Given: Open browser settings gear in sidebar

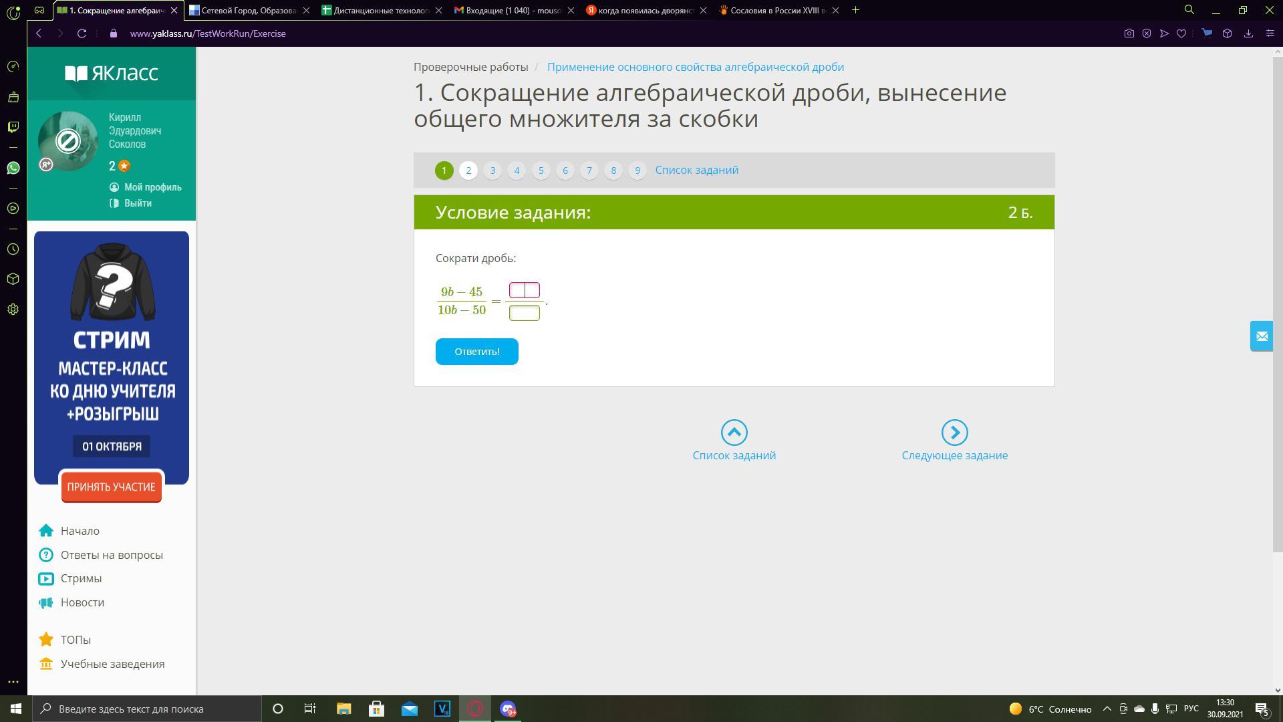Looking at the screenshot, I should click(13, 310).
